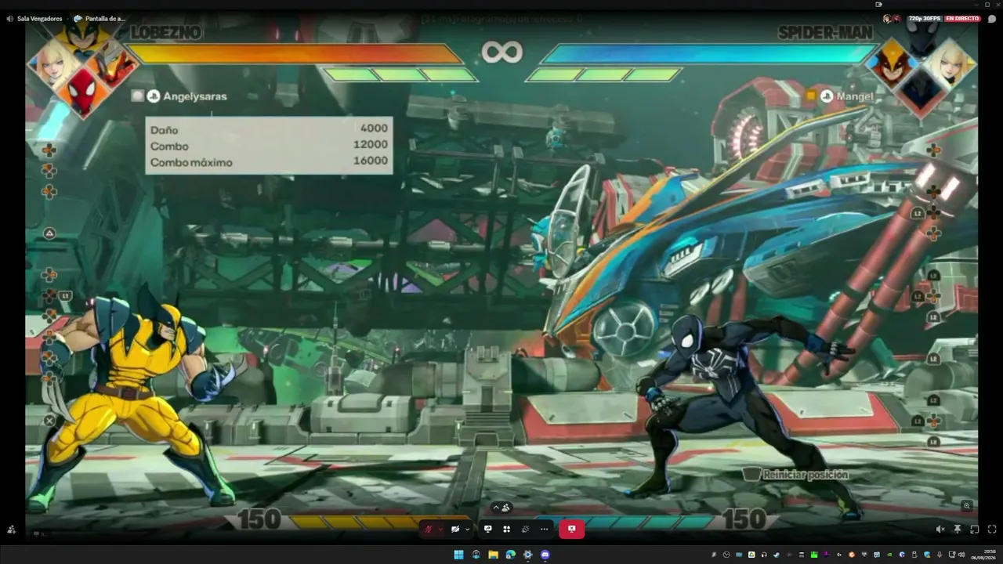Click the SPIDER-MAN character name
Screen dimensions: 1003x564
[x=826, y=32]
